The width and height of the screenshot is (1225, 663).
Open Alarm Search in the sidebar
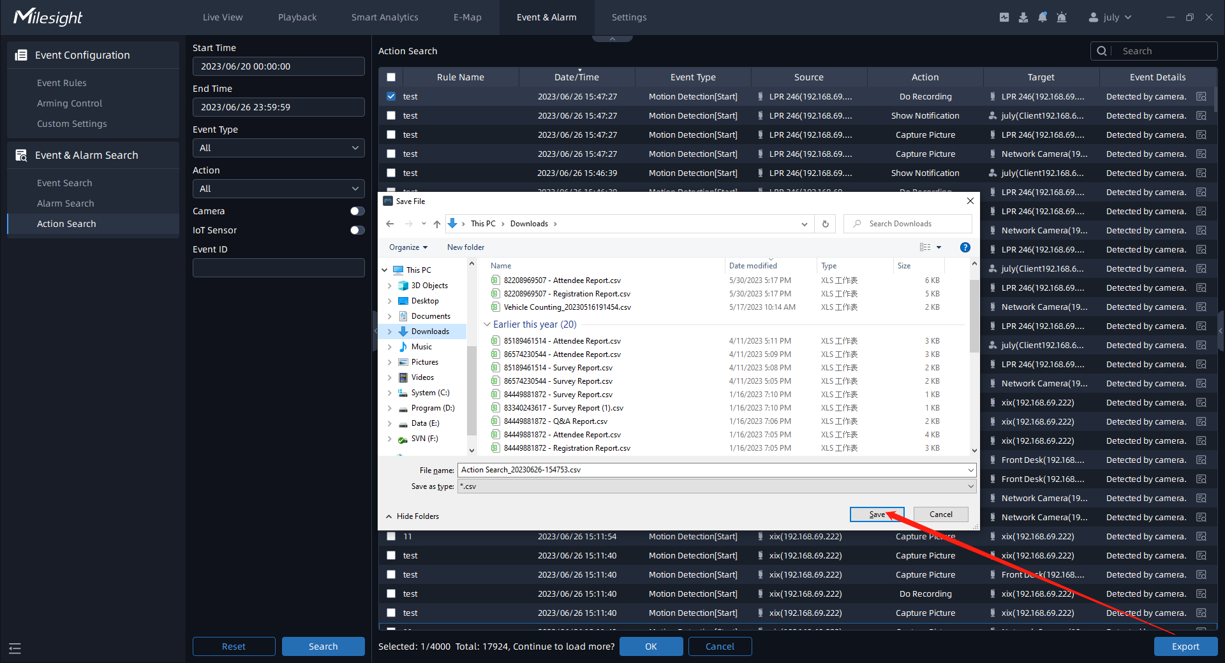pyautogui.click(x=66, y=203)
